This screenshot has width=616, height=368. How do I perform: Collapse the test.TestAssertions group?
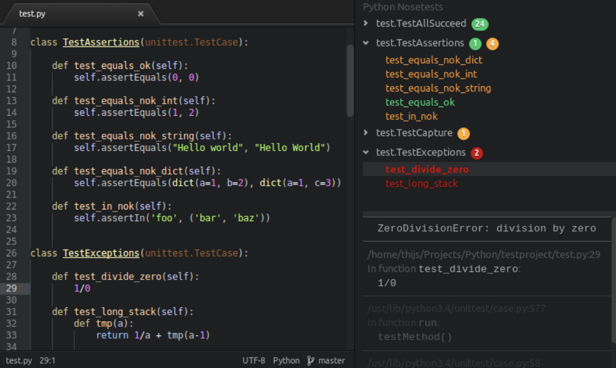click(366, 43)
